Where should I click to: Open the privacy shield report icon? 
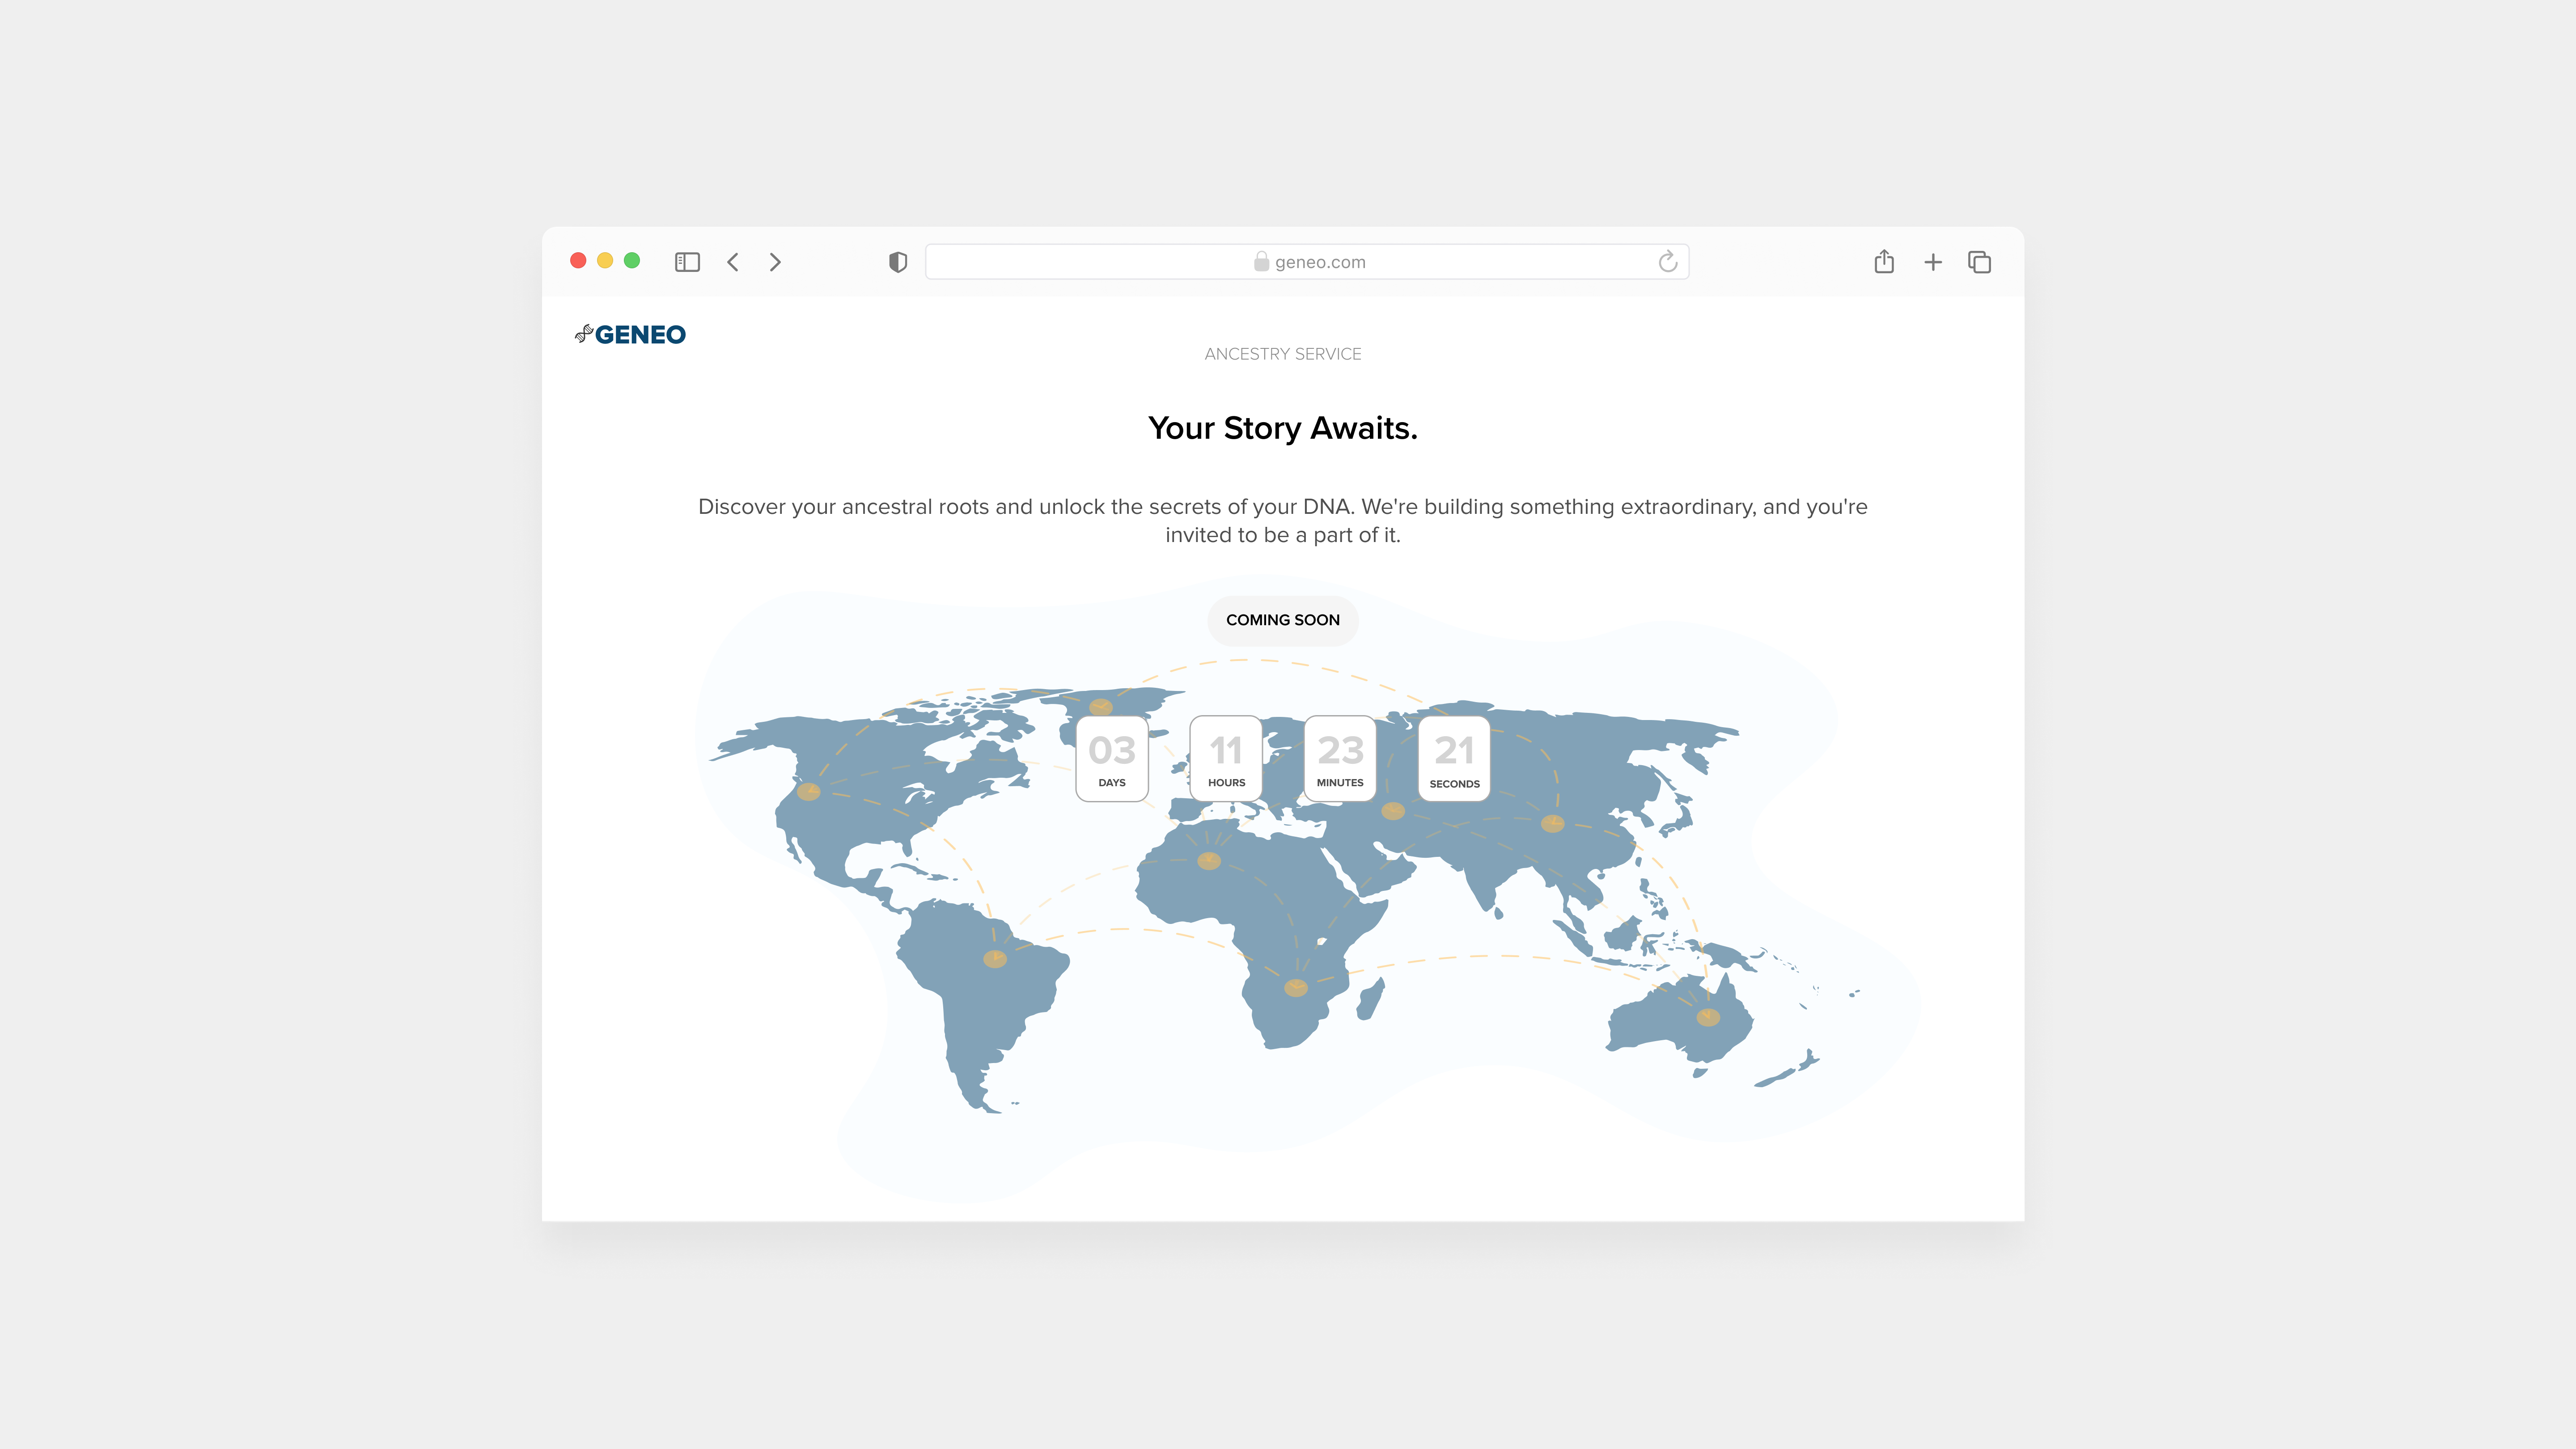click(898, 262)
